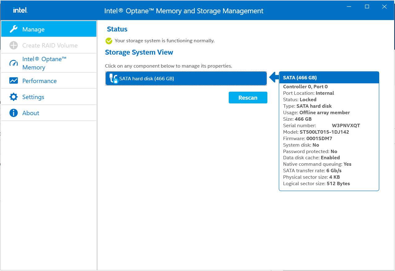395x271 pixels.
Task: Select the SATA hard disk (466 GB) component
Action: (185, 78)
